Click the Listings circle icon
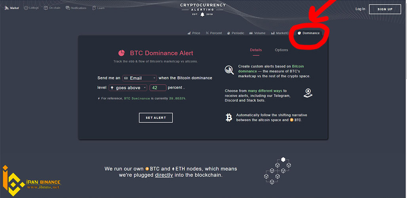 pos(26,8)
